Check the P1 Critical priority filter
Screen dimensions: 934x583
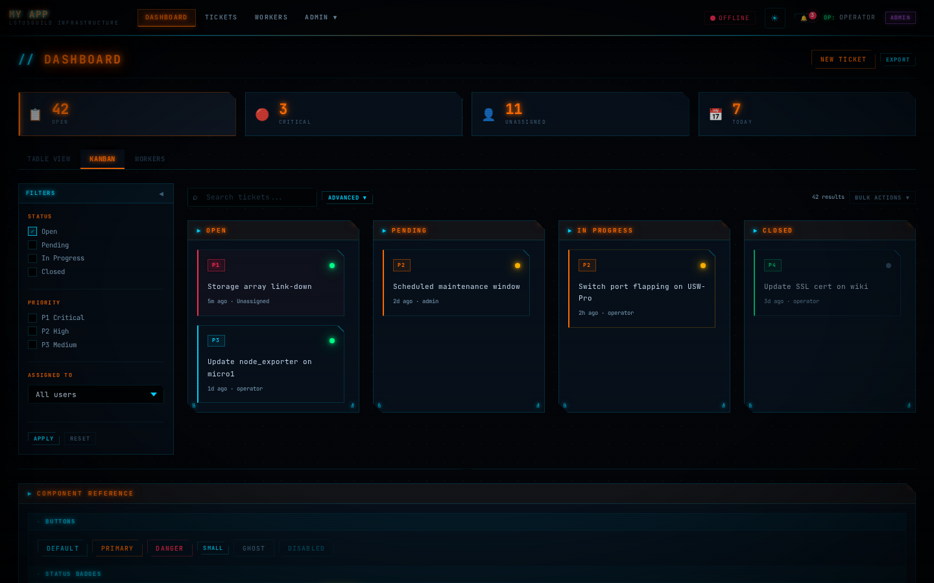(32, 318)
